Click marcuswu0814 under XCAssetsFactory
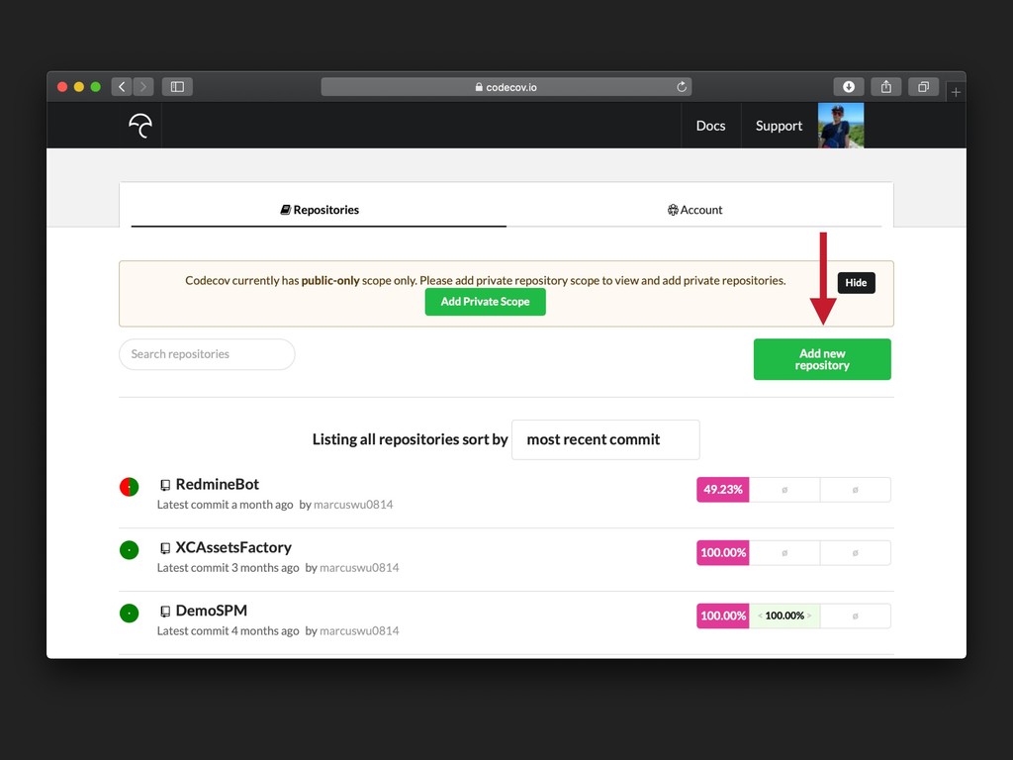The image size is (1013, 760). [x=359, y=567]
